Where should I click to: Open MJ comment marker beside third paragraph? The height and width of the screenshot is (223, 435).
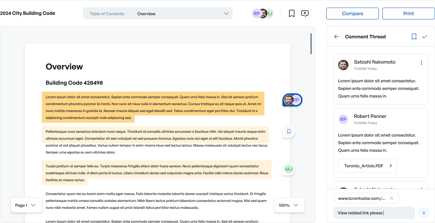pyautogui.click(x=289, y=169)
